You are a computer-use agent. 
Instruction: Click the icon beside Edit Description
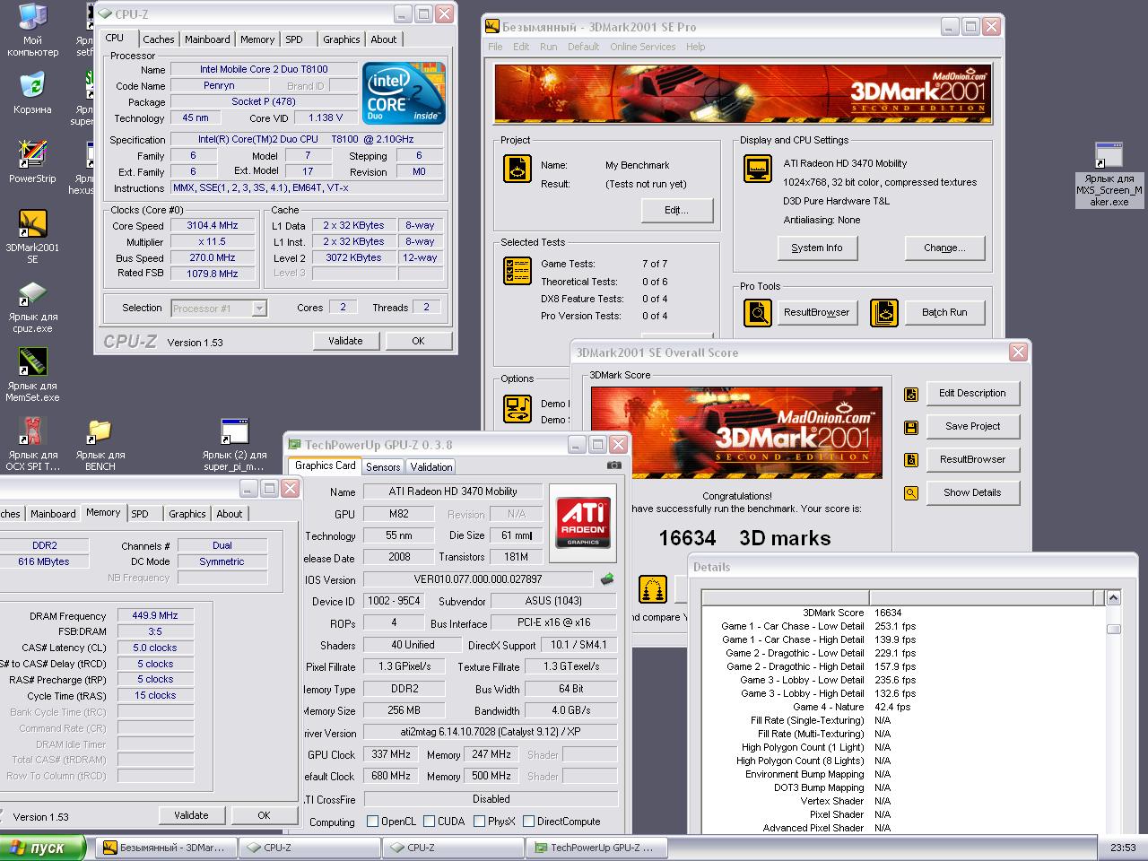click(x=911, y=394)
